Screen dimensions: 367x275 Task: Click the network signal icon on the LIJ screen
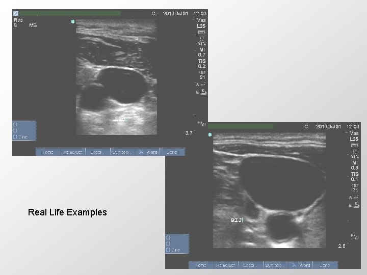(x=201, y=124)
